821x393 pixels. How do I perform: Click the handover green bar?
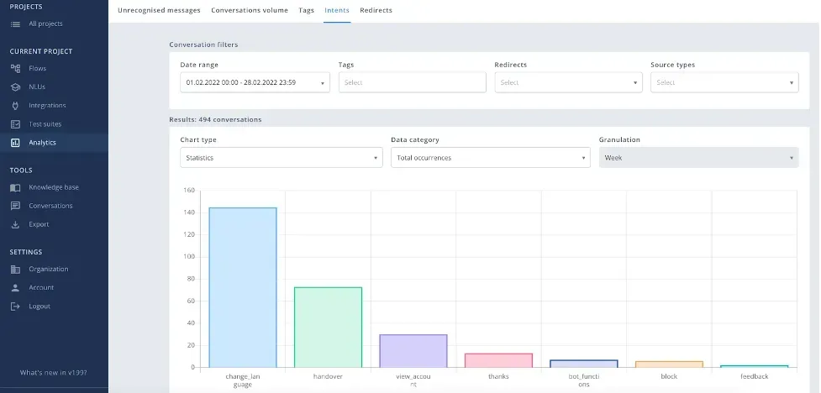coord(328,327)
